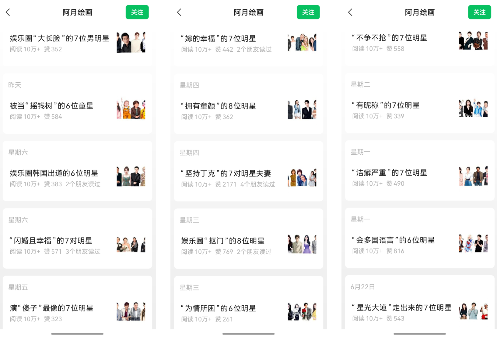Open article 娱乐圈"大长脸"的7位男明星

pos(59,39)
